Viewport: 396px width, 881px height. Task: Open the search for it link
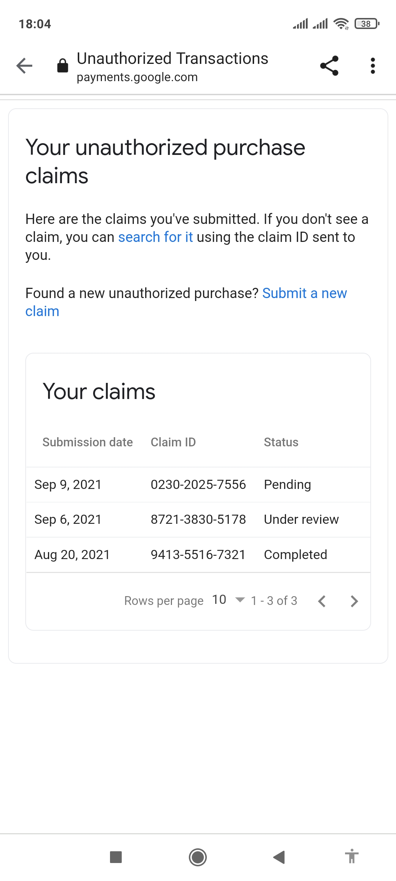click(156, 237)
